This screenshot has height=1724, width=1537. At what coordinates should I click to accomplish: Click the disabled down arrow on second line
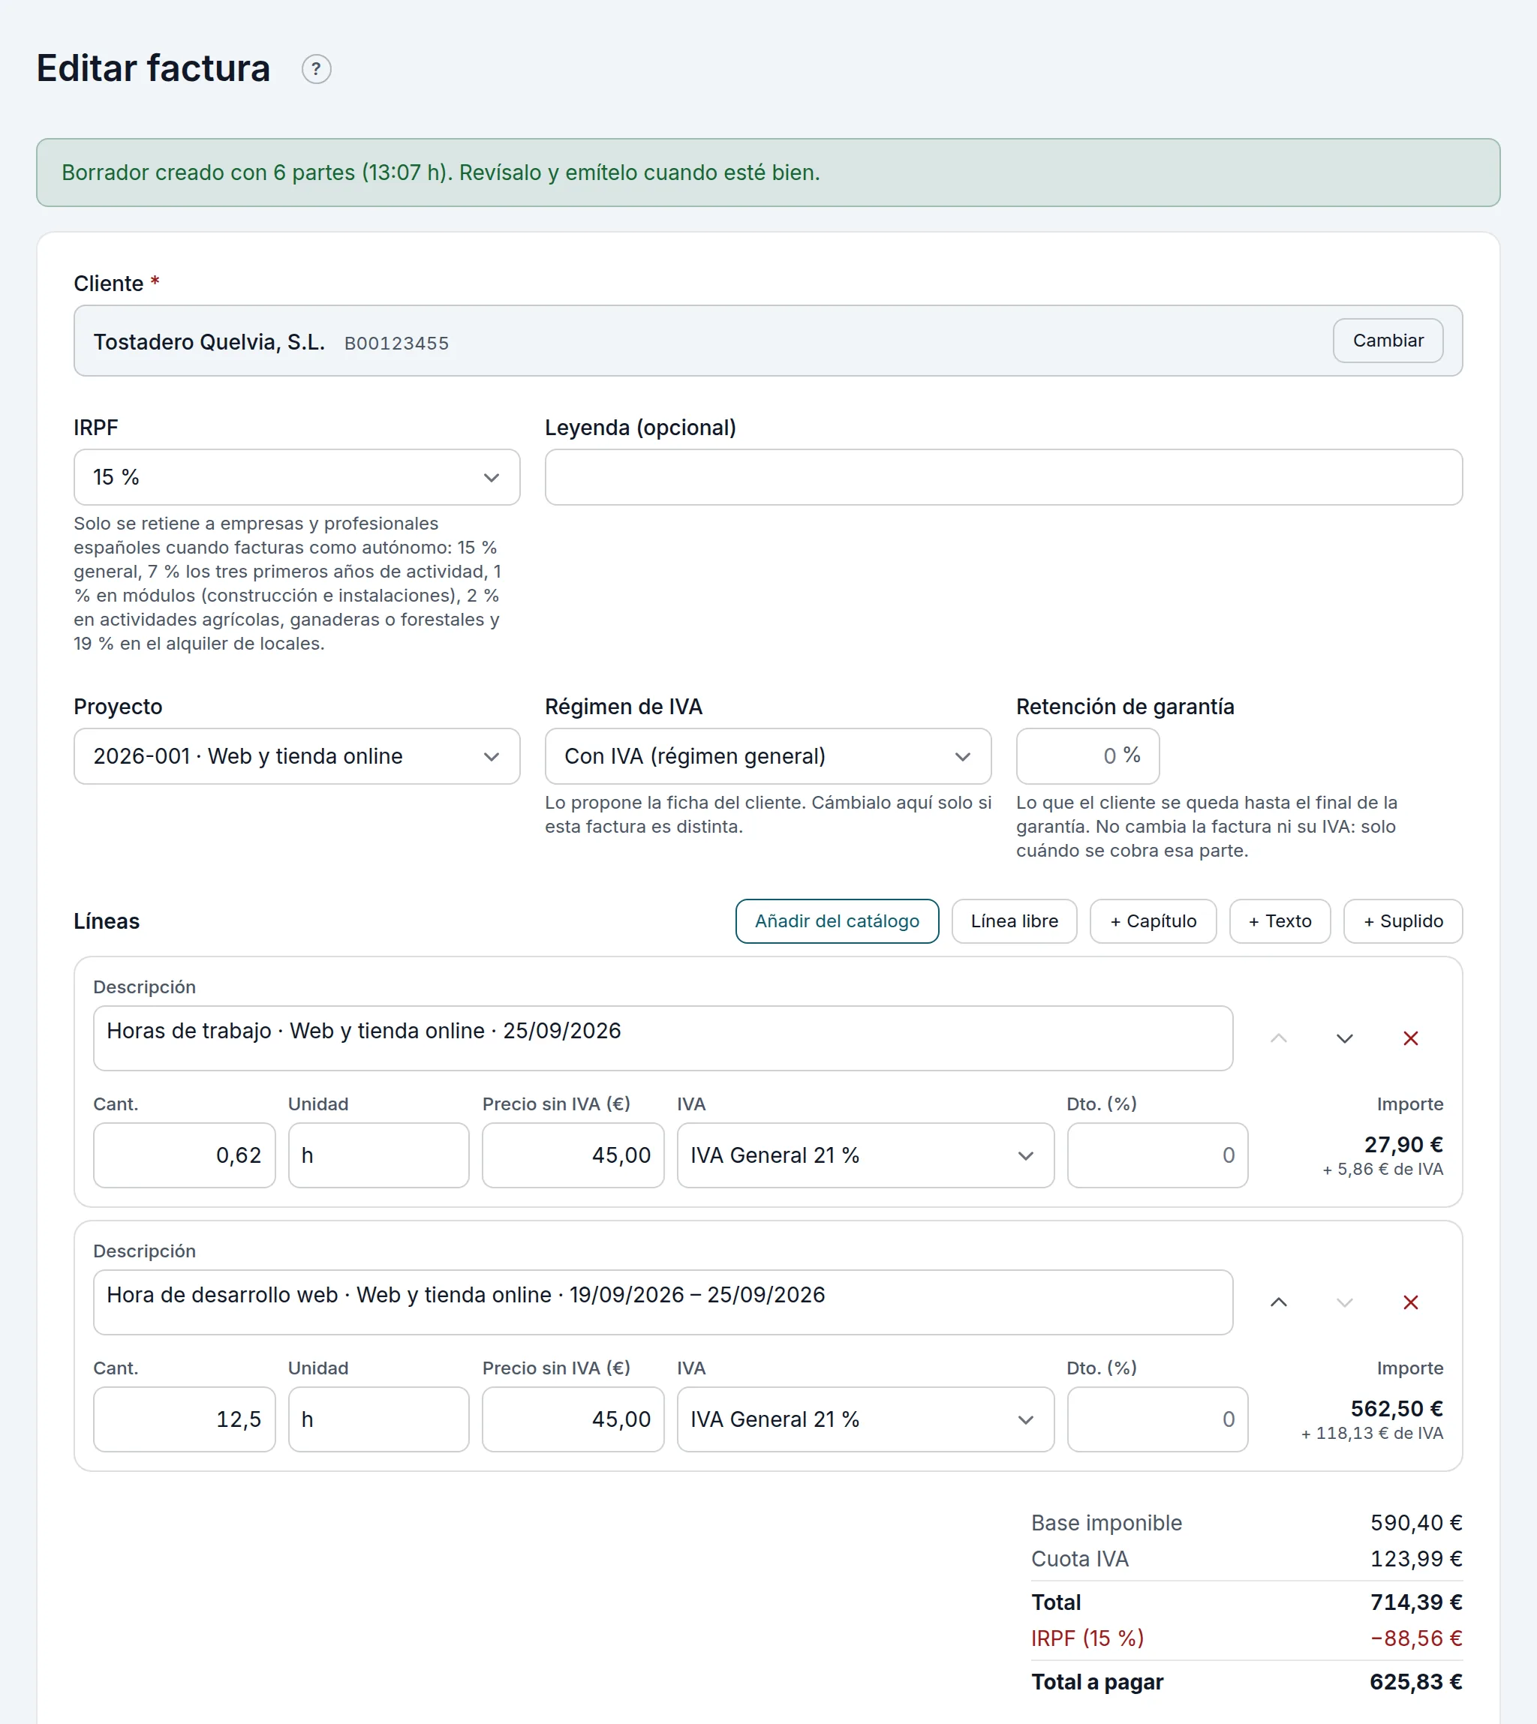[x=1343, y=1302]
